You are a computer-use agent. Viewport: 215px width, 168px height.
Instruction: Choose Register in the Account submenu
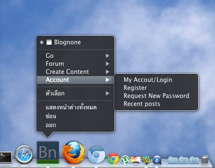[x=156, y=88]
